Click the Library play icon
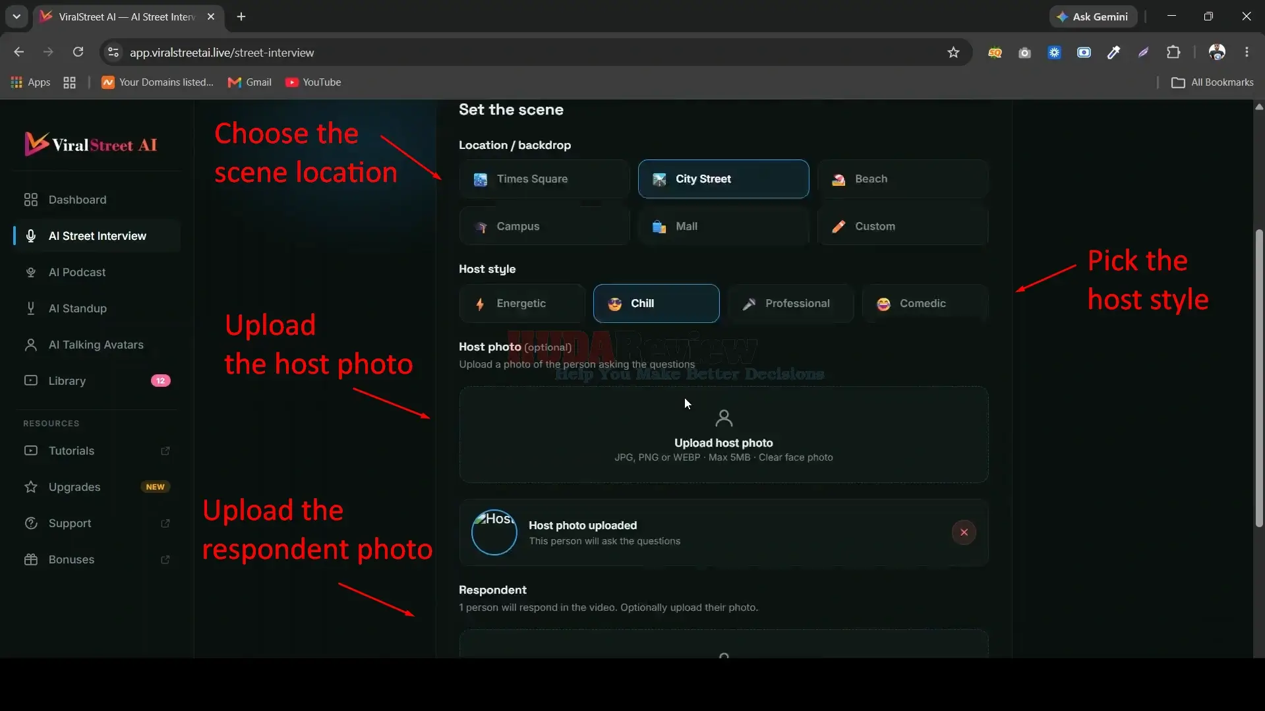Screen dimensions: 1265x711 coord(31,380)
